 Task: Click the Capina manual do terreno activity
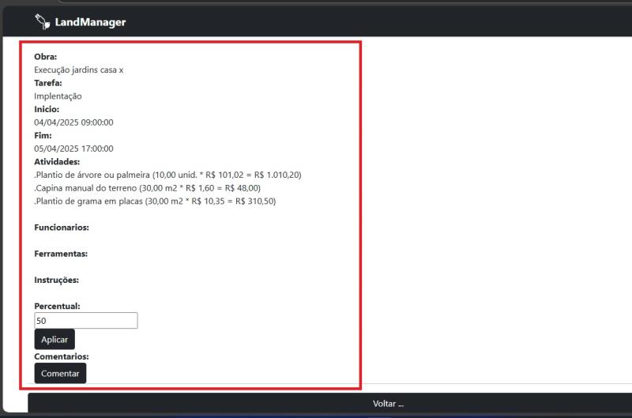pyautogui.click(x=147, y=188)
